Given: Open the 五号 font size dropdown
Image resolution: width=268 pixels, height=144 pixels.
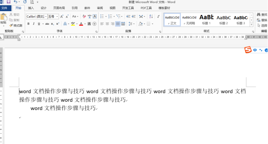Looking at the screenshot, I should 57,17.
